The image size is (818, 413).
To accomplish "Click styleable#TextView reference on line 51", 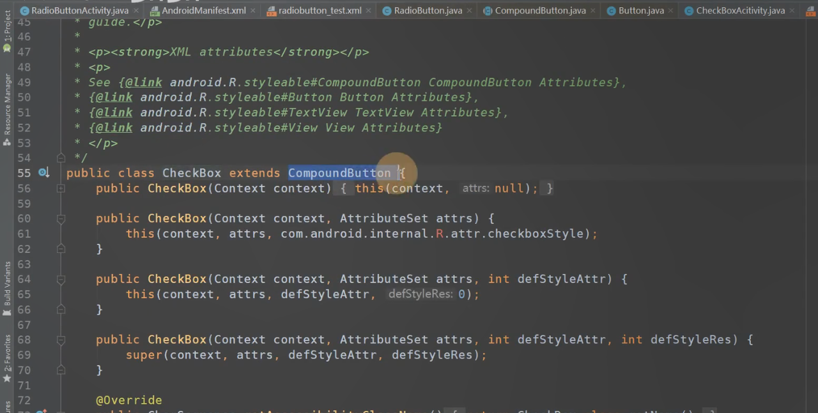I will (x=281, y=112).
